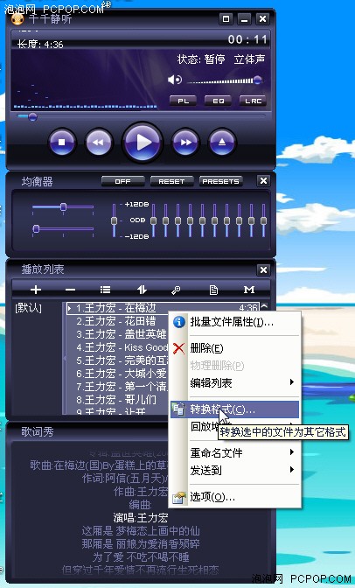Click the lyric line 这厢是 梦梅恋上画中的仙
The image size is (355, 588).
[141, 531]
